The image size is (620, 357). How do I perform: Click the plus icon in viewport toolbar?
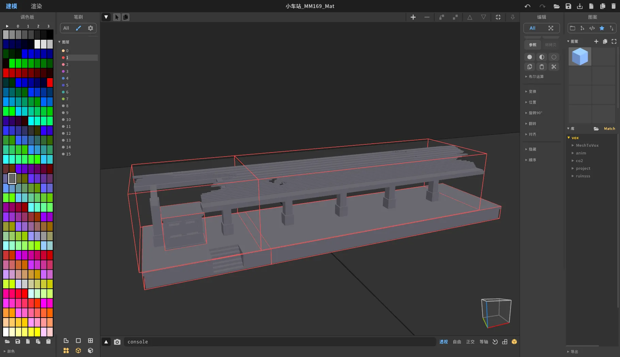[413, 17]
